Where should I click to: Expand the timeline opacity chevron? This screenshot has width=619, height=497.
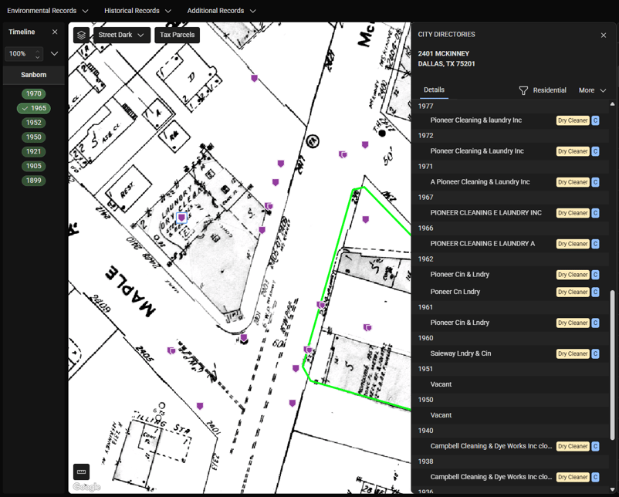coord(55,54)
